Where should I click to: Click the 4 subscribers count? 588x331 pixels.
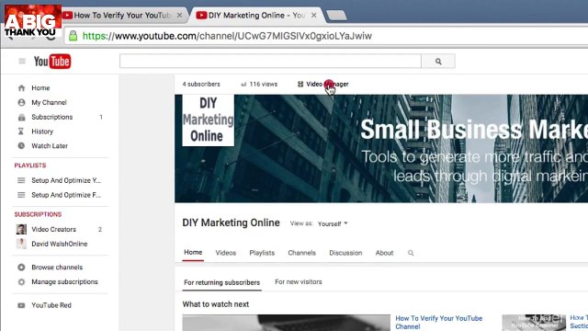201,84
